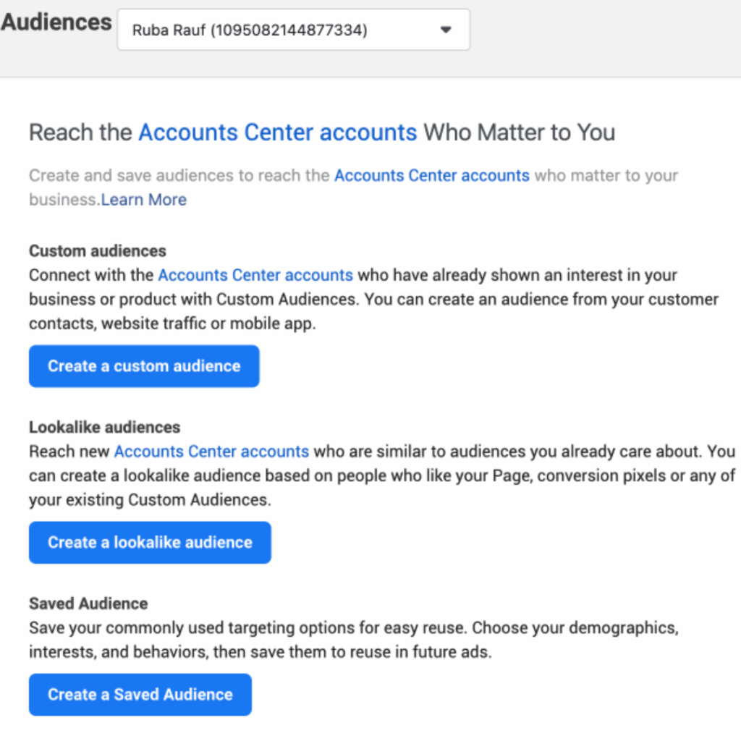
Task: Select the Audiences page title
Action: (x=56, y=22)
